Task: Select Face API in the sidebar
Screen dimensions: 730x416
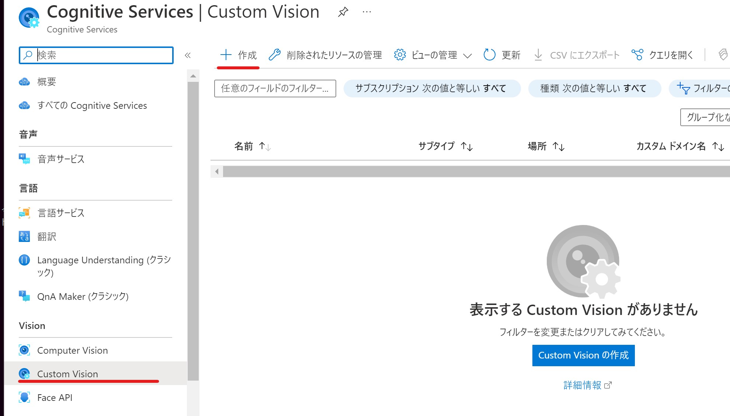Action: [95, 398]
